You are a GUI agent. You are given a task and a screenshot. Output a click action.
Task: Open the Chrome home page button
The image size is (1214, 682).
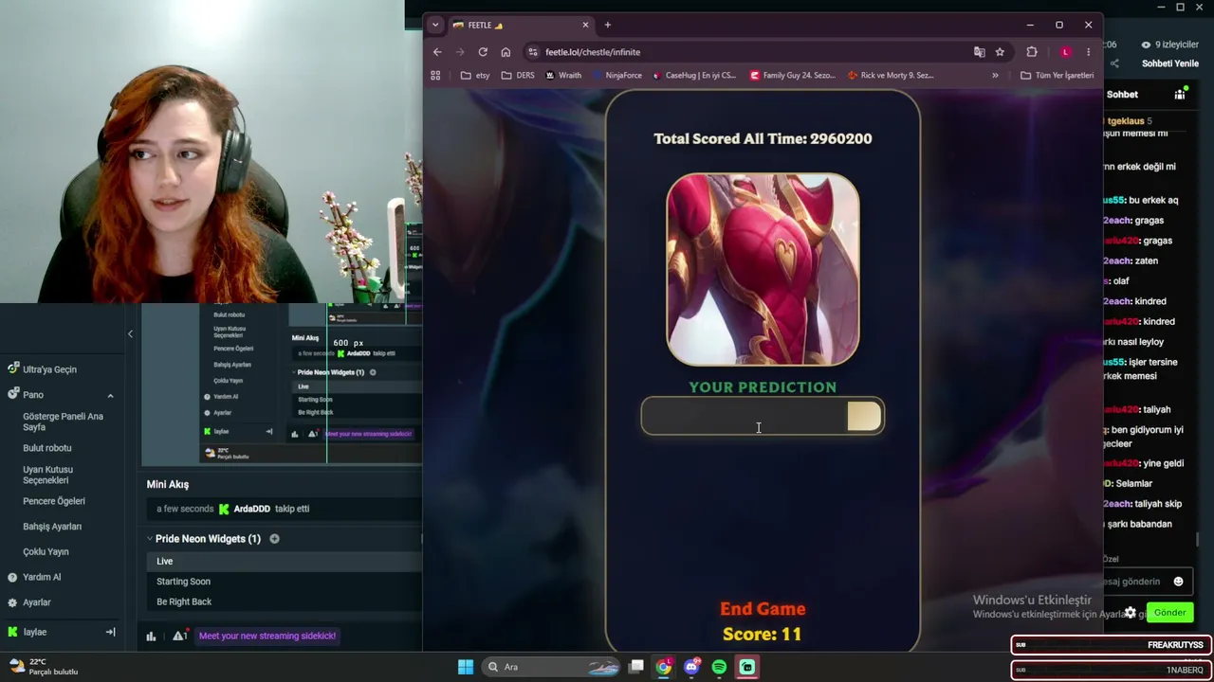(x=506, y=52)
